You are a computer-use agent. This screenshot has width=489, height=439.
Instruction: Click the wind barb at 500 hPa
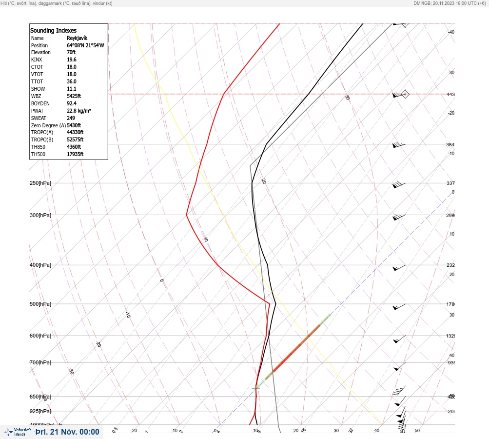(399, 307)
